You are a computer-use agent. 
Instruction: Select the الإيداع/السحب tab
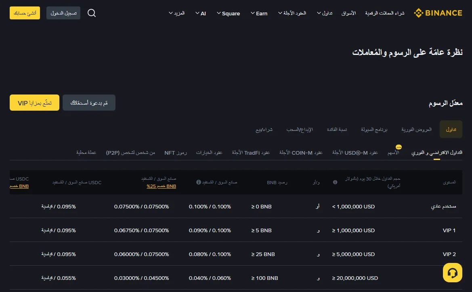[x=300, y=130]
